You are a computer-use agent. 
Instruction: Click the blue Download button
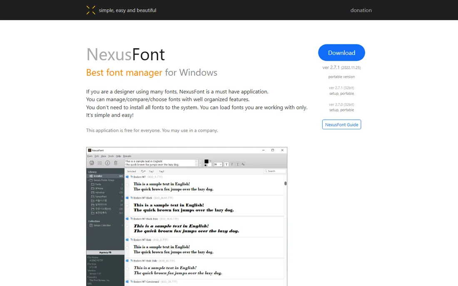(x=341, y=53)
